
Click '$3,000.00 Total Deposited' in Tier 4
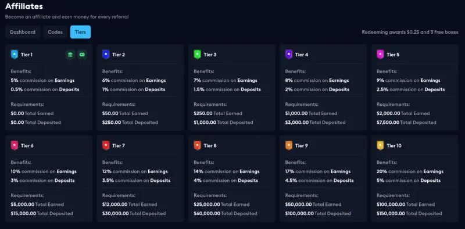click(316, 122)
